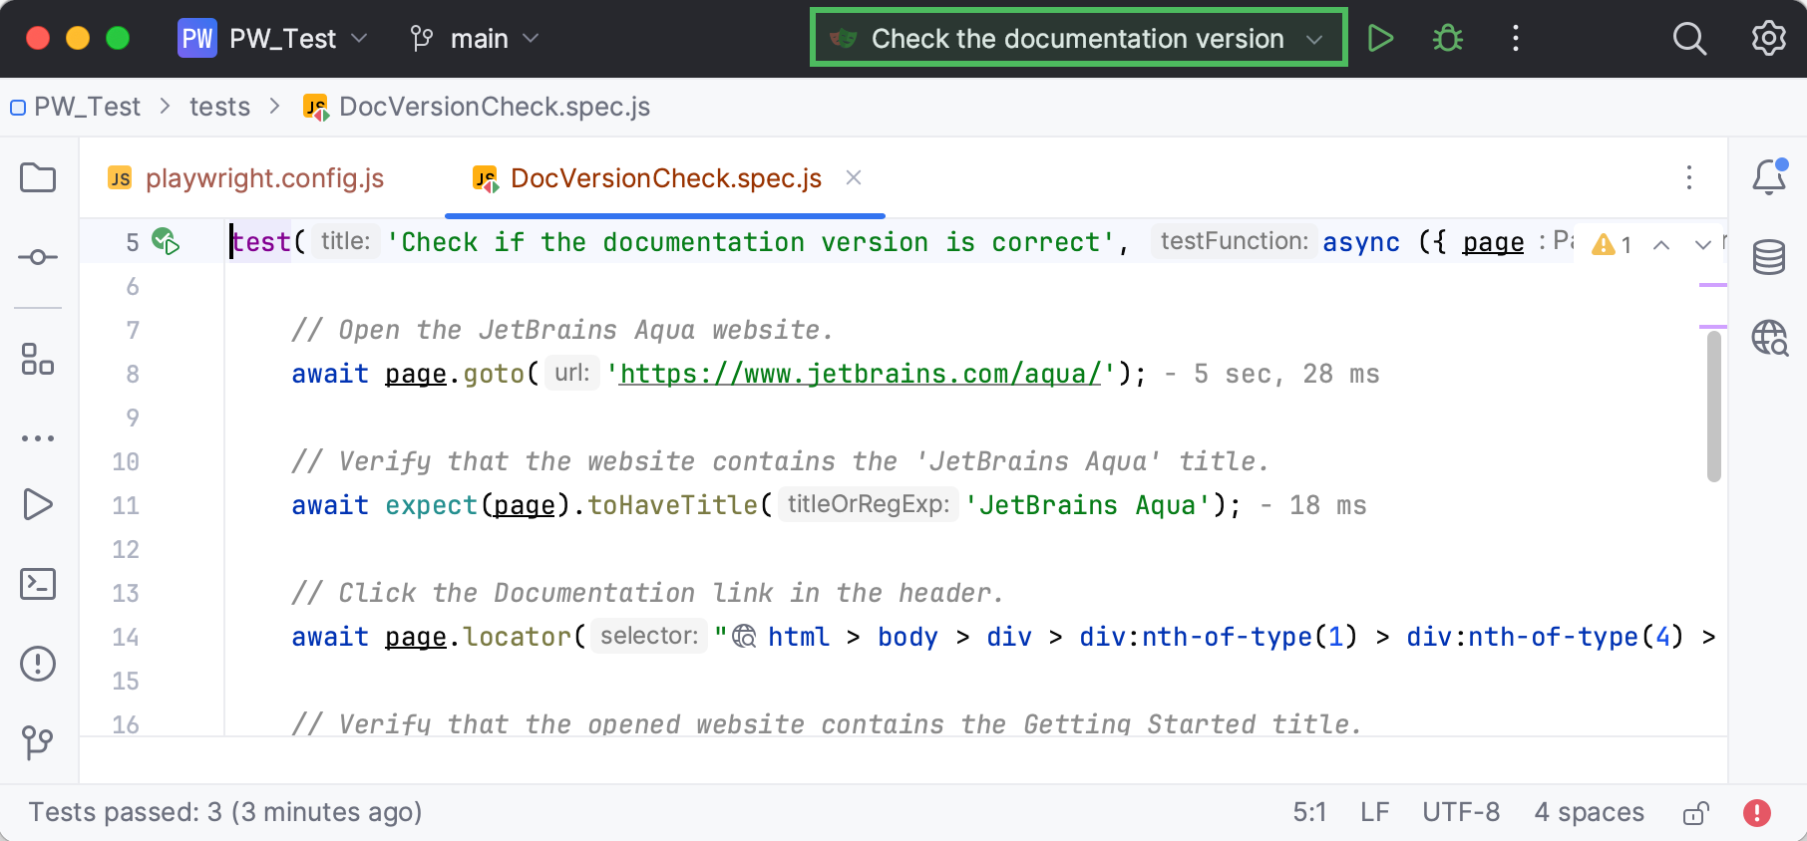Run the current test configuration
Viewport: 1807px width, 841px height.
1380,38
